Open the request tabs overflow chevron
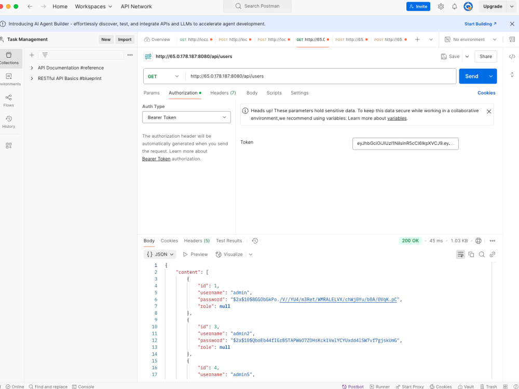The image size is (519, 389). (431, 39)
